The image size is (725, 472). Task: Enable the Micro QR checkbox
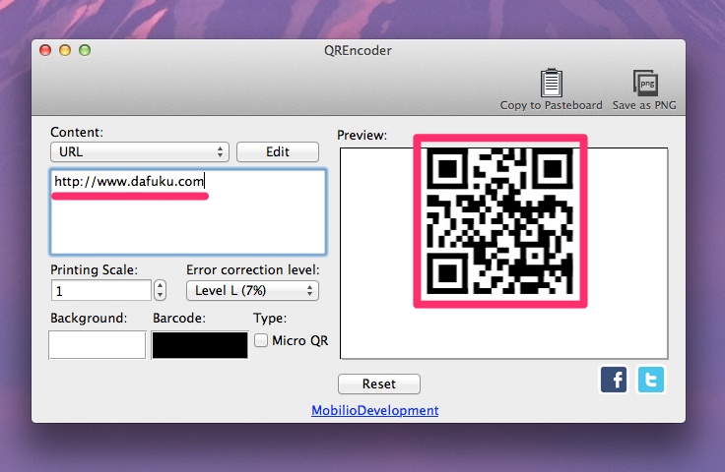[261, 340]
